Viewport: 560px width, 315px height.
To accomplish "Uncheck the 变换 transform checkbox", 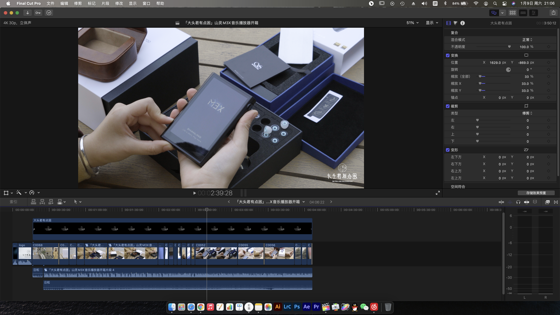I will tap(448, 55).
